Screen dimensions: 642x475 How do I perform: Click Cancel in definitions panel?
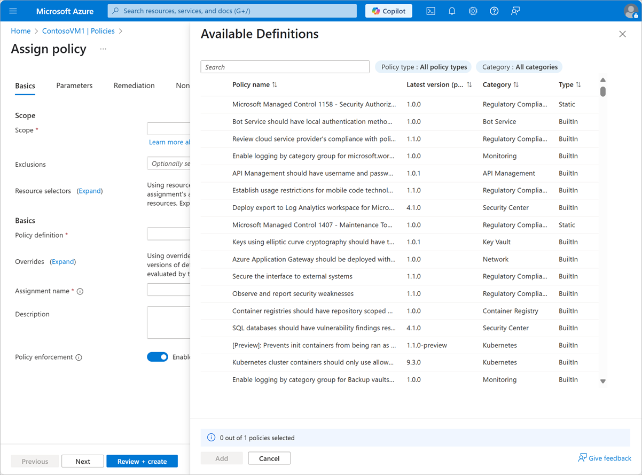click(269, 458)
